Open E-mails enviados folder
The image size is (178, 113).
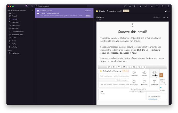tap(18, 31)
